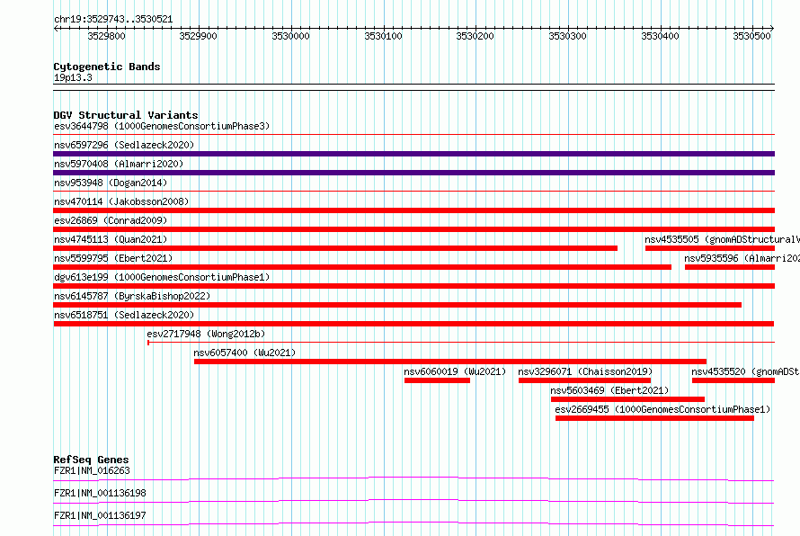This screenshot has width=800, height=536.
Task: Click the nsv6057400 Wu2021 red bar
Action: tap(450, 362)
